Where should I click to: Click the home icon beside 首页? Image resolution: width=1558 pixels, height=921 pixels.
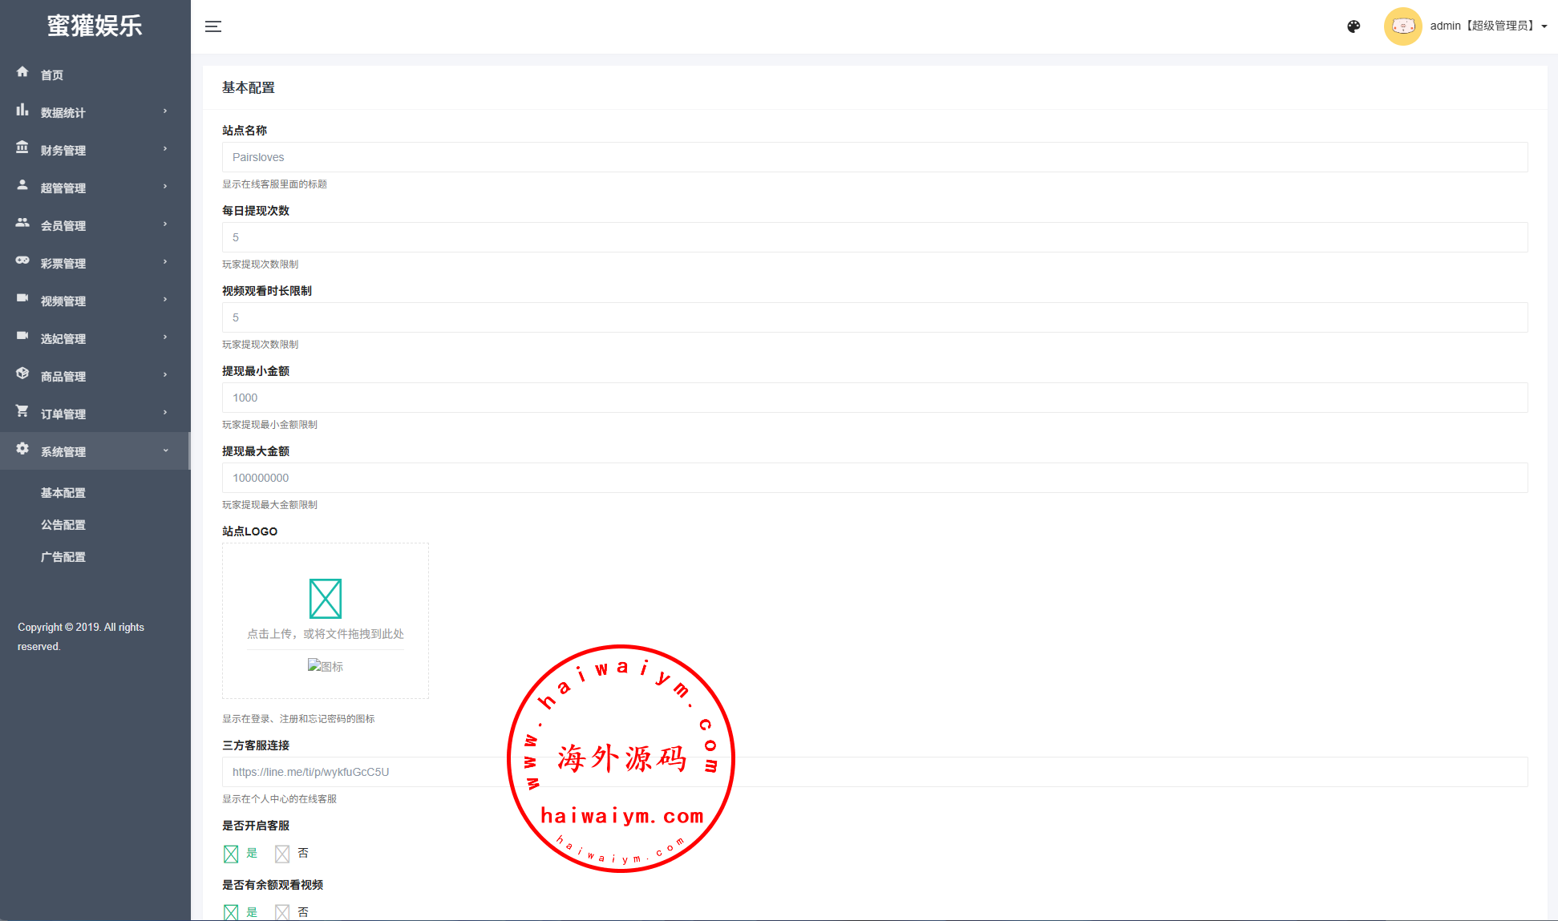pyautogui.click(x=22, y=72)
